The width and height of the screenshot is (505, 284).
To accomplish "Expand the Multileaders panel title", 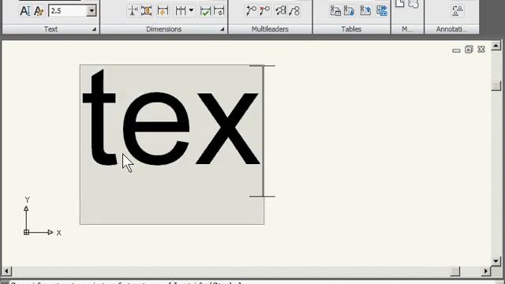I will (x=270, y=29).
